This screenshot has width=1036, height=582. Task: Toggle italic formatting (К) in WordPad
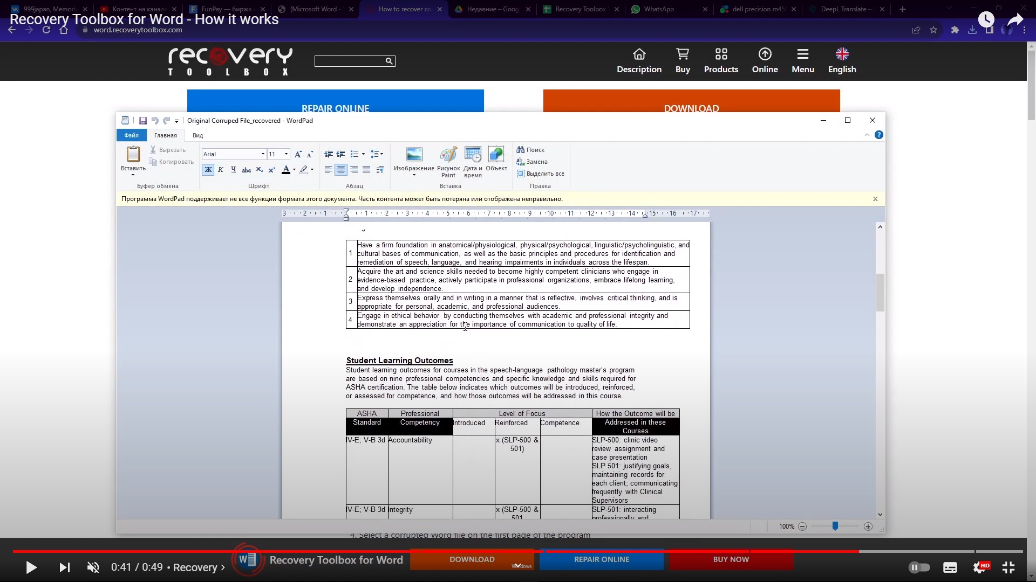pyautogui.click(x=221, y=170)
